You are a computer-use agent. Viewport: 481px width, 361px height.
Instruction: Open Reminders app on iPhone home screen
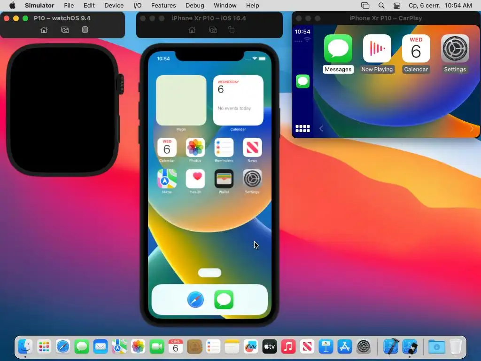click(x=224, y=148)
